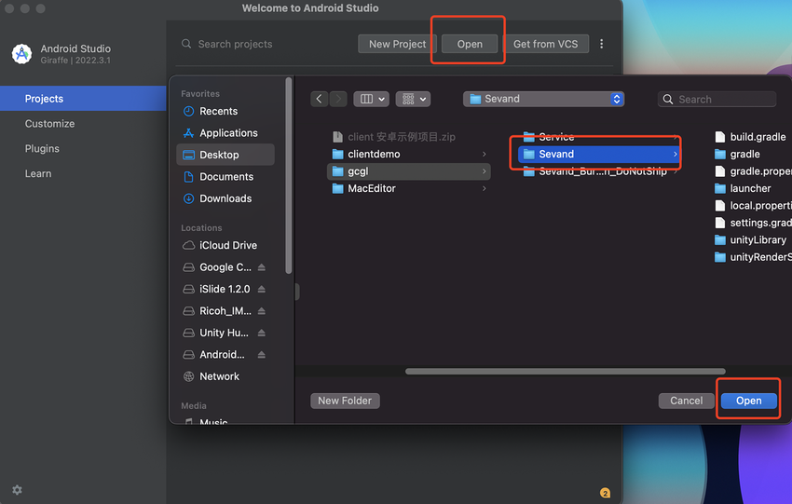Viewport: 792px width, 504px height.
Task: Click the New Project button
Action: pos(397,44)
